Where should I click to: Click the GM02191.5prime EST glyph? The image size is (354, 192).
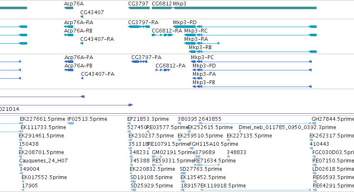click(157, 157)
